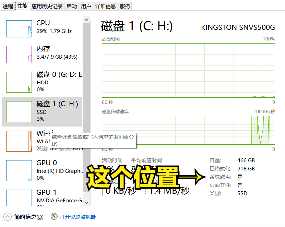This screenshot has width=285, height=227.
Task: Click the 页面文件 label
Action: [x=220, y=185]
